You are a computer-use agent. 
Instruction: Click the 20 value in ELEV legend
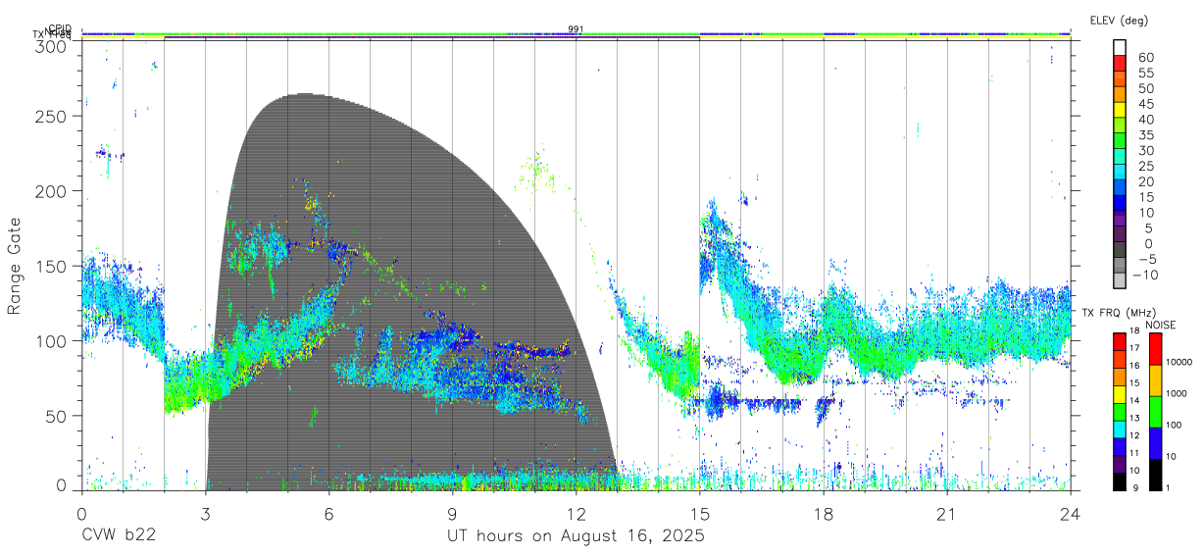coord(1145,182)
